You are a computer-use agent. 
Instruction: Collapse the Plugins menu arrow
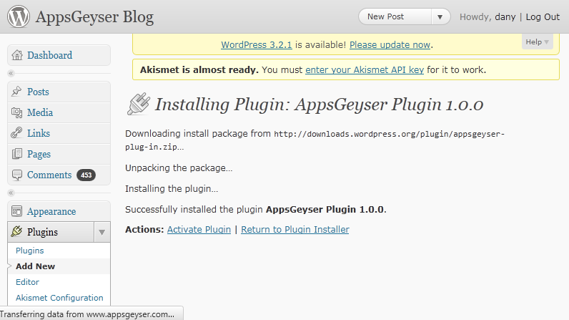(x=102, y=232)
